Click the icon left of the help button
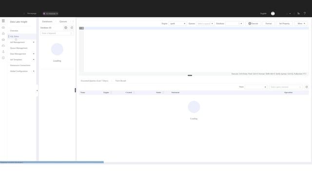Viewport: 312px width, 175px height. [298, 14]
